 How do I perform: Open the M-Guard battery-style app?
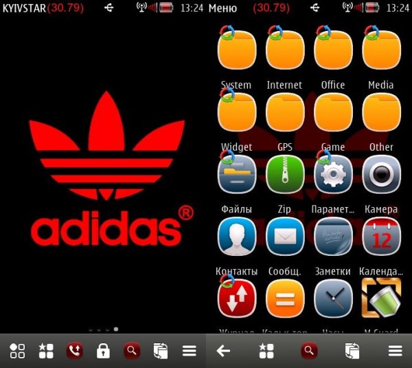tap(382, 299)
